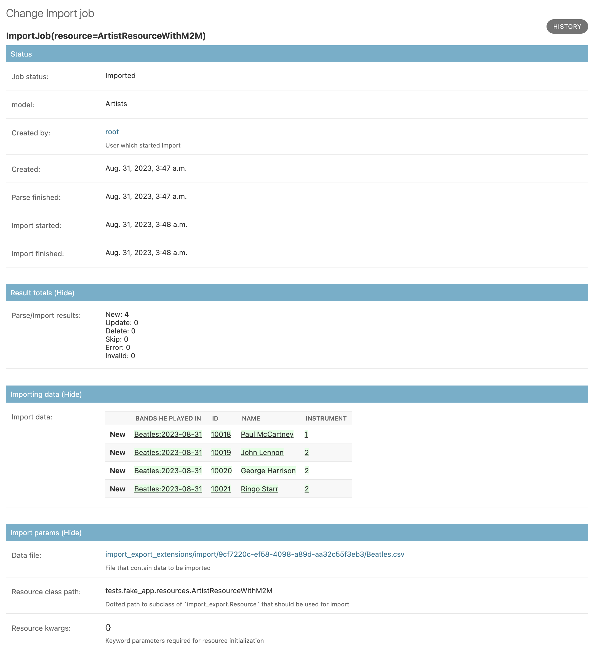
Task: Click instrument link 1 for Paul McCartney
Action: [306, 434]
